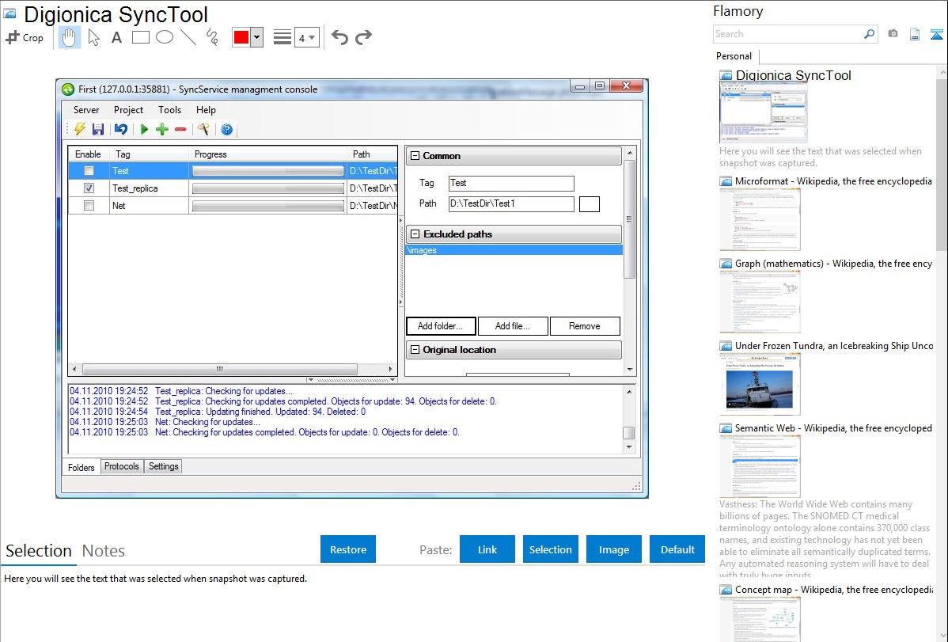Click the red minus remove icon
Viewport: 948px width, 642px height.
pos(180,129)
